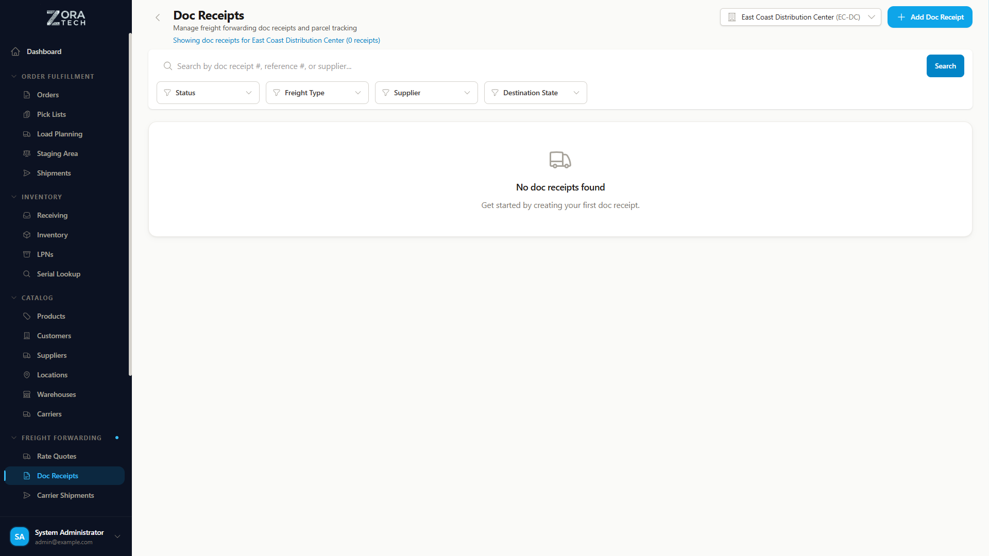The width and height of the screenshot is (989, 556).
Task: Click the back arrow beside Doc Receipts
Action: tap(158, 18)
